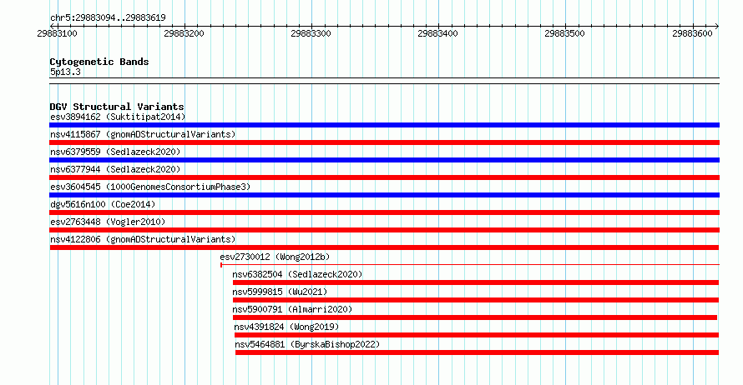This screenshot has width=743, height=385.
Task: Click the 5p13.3 cytogenetic band bar
Action: coord(384,81)
